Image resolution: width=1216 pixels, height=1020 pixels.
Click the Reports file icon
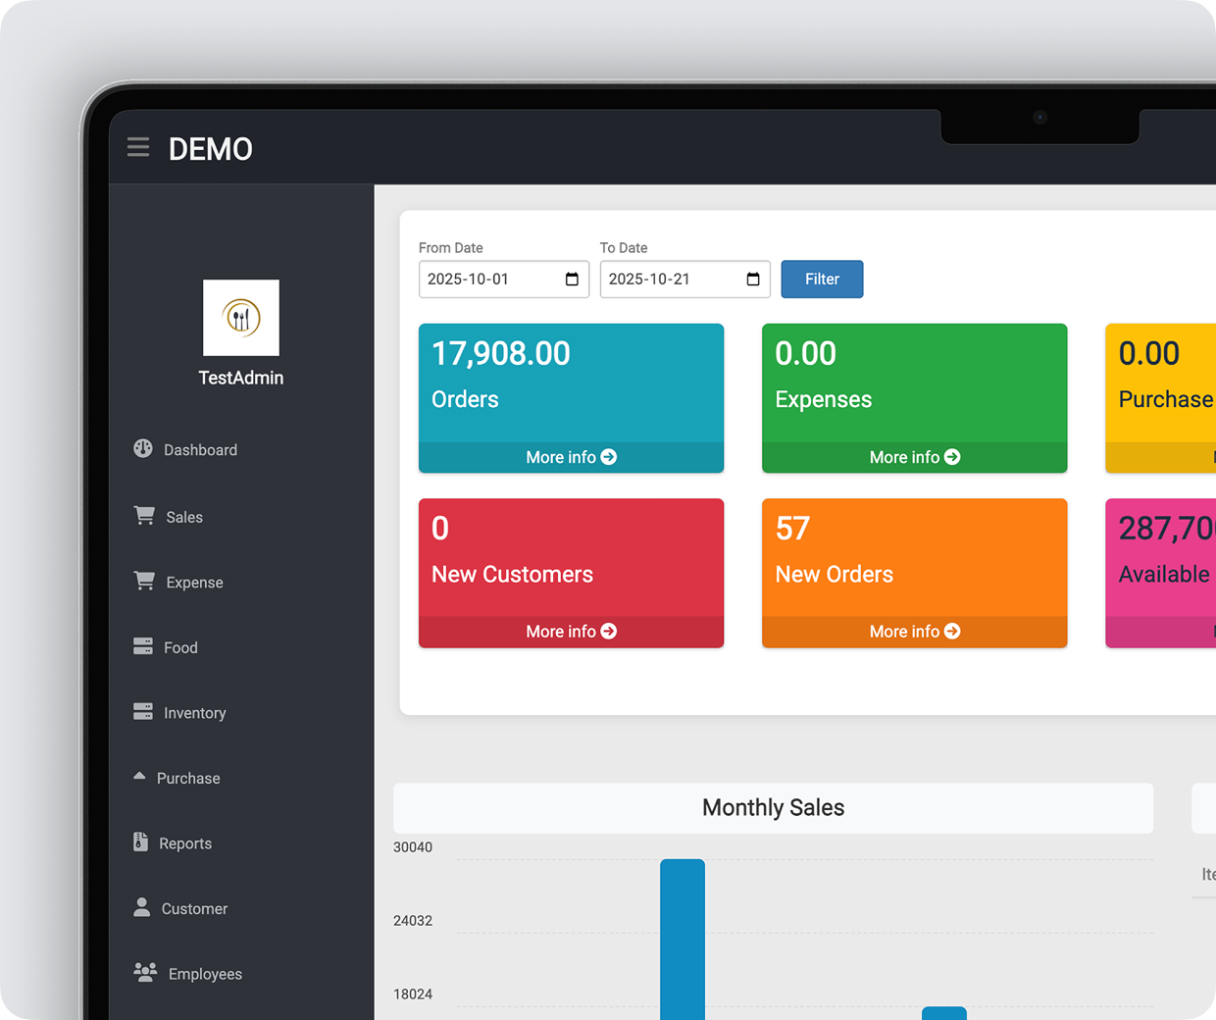click(140, 841)
